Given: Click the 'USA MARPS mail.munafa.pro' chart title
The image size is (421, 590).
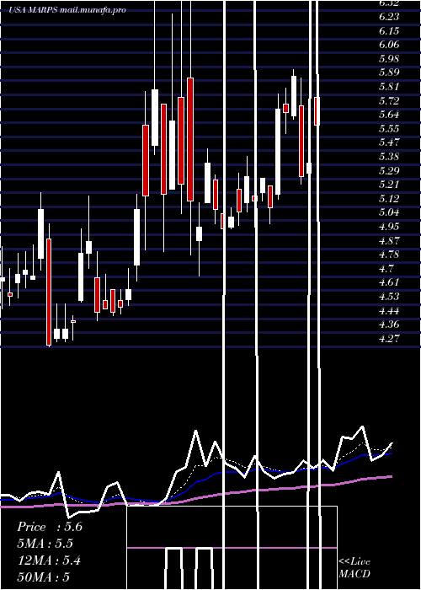Looking at the screenshot, I should tap(67, 10).
